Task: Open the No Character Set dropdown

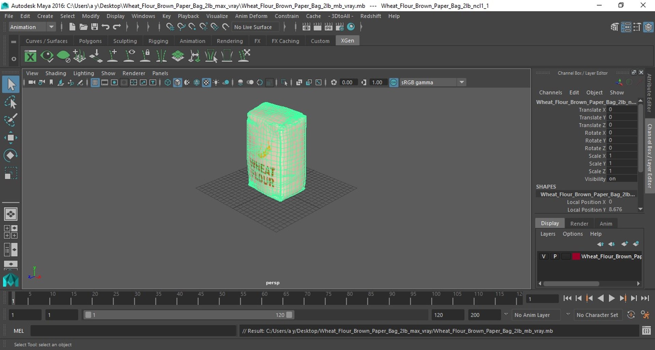Action: click(598, 315)
